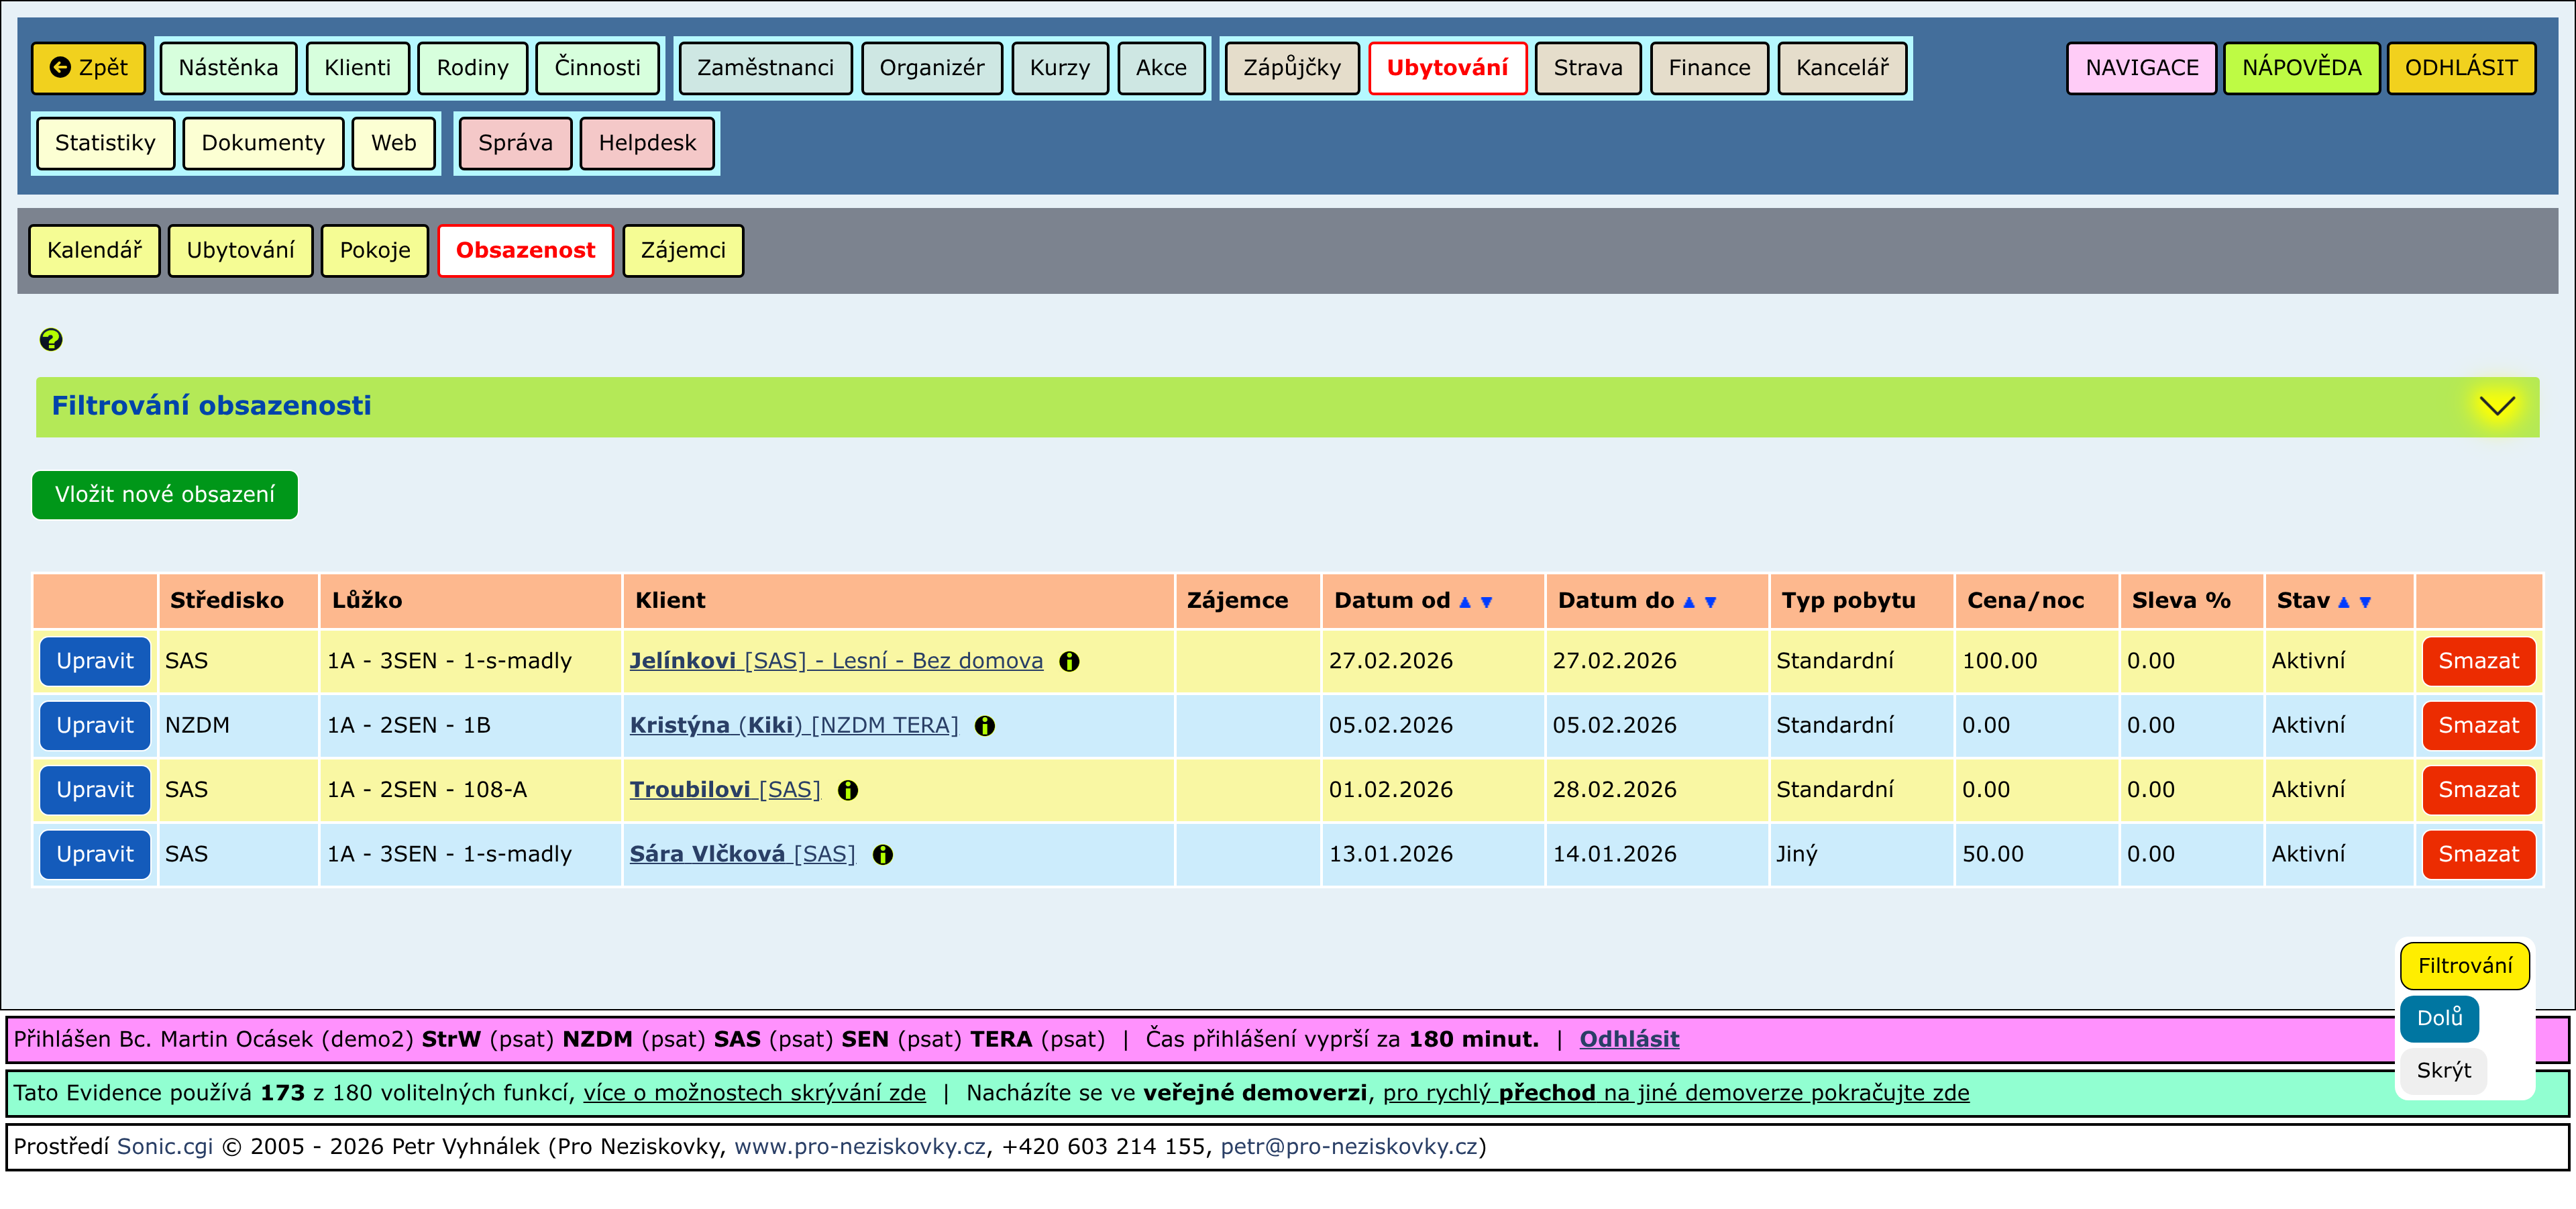
Task: Sort Datum do column descending arrow
Action: 1710,602
